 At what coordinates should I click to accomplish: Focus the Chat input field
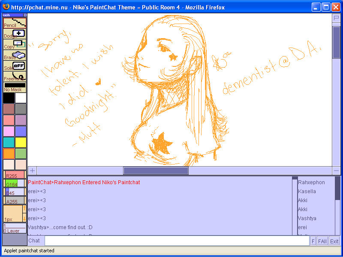(x=177, y=241)
